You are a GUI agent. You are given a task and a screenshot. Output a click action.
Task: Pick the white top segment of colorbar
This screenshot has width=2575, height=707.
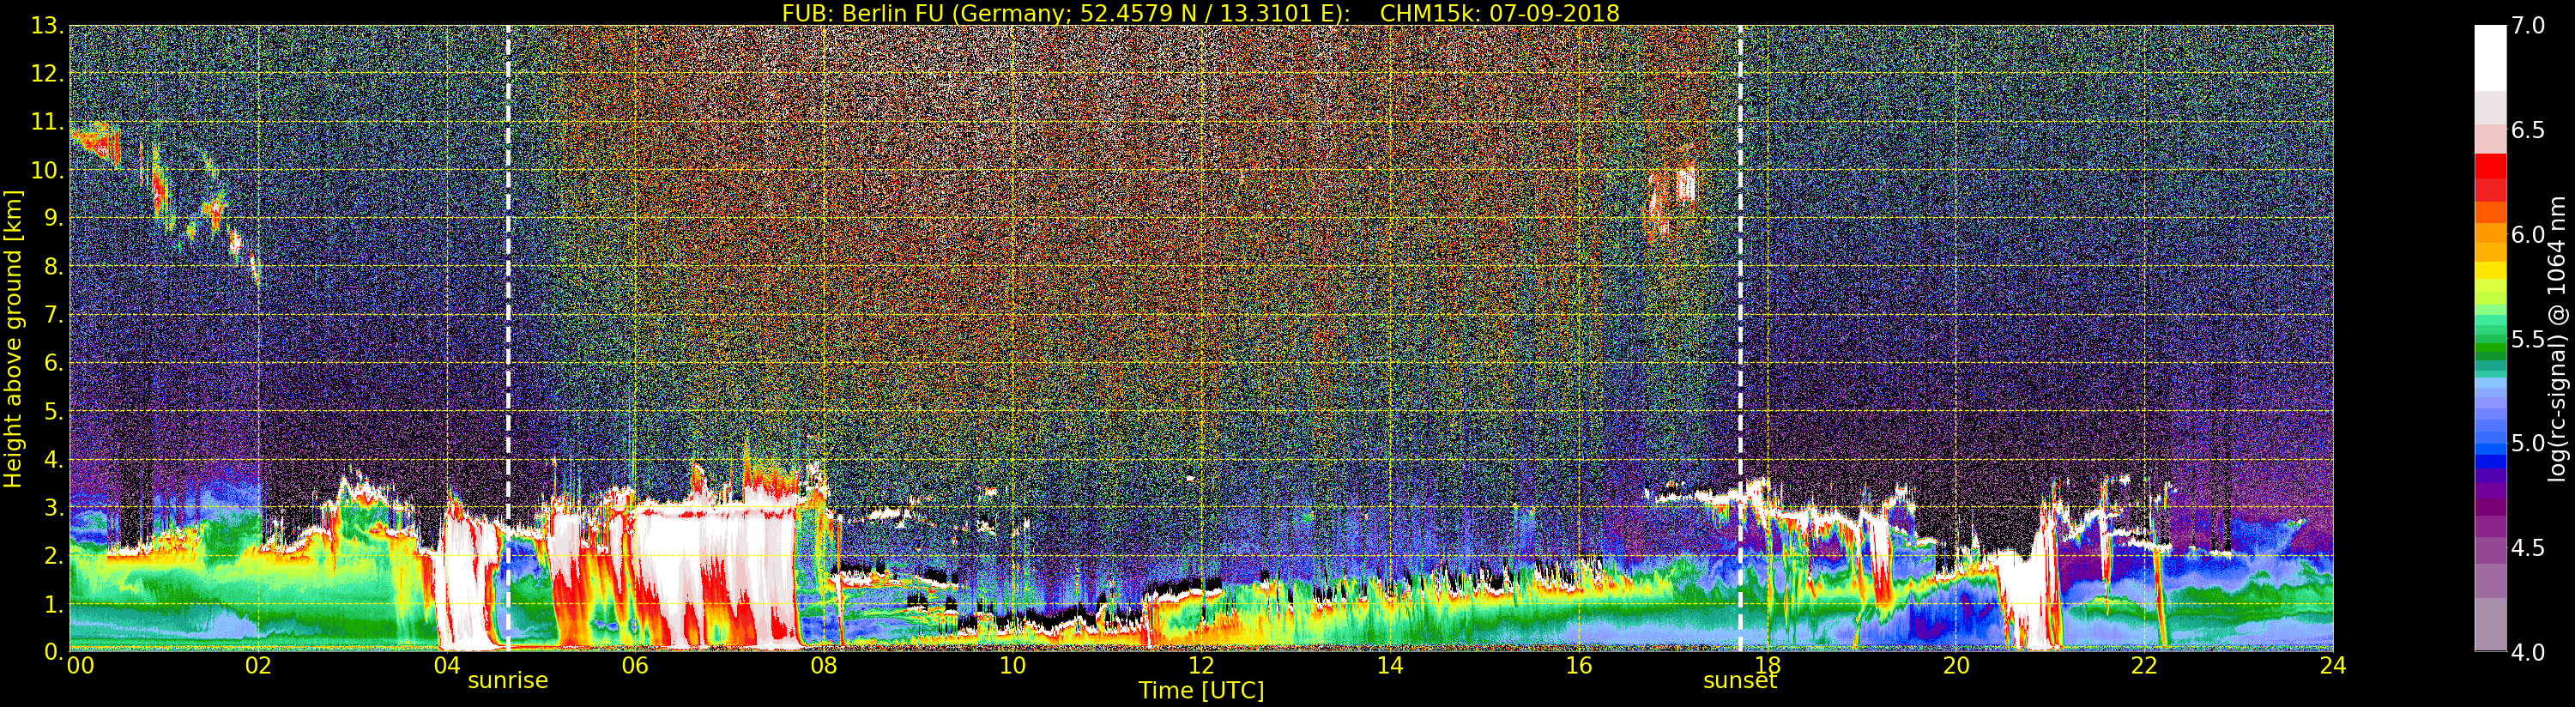click(2490, 55)
